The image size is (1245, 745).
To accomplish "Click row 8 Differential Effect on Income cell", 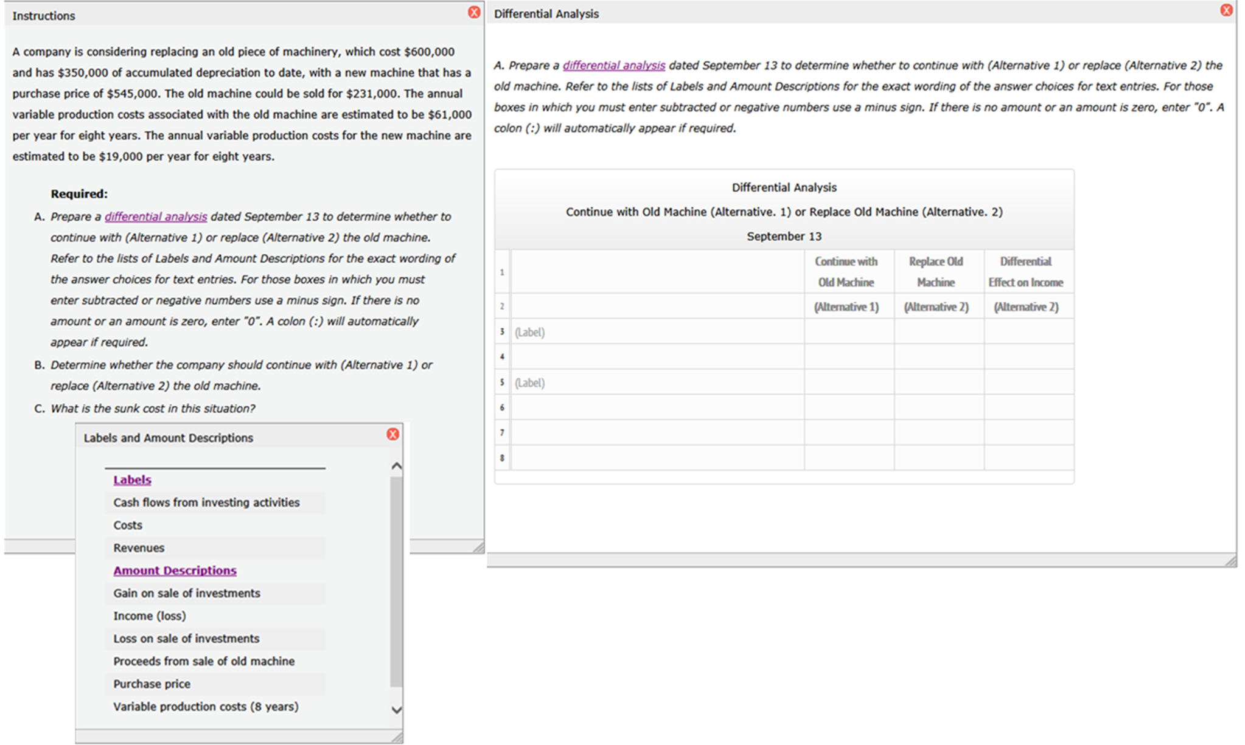I will click(x=1028, y=458).
